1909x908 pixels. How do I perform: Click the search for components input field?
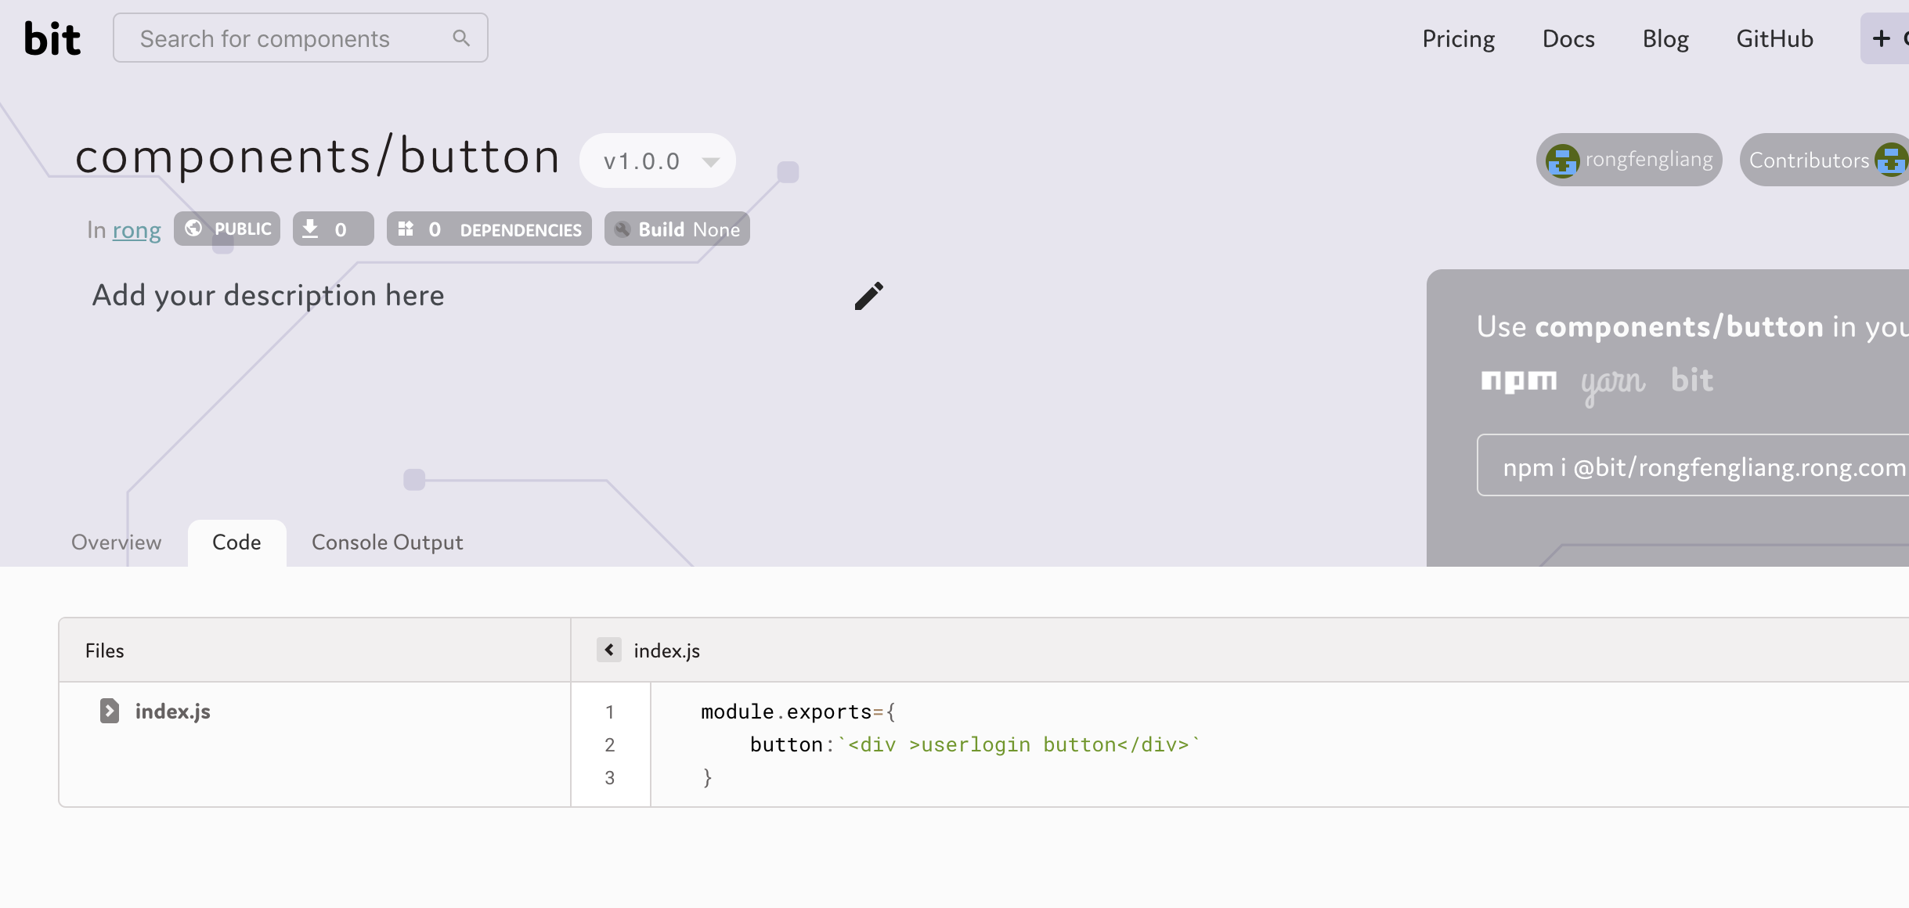(299, 38)
